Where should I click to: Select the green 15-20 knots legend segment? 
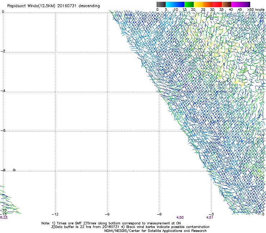(189, 4)
